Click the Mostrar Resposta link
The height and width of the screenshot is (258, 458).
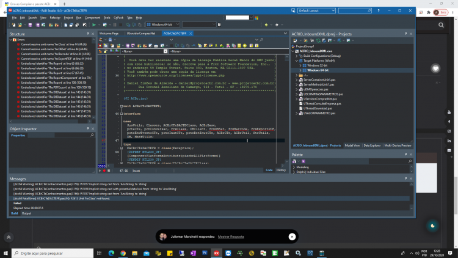point(231,237)
